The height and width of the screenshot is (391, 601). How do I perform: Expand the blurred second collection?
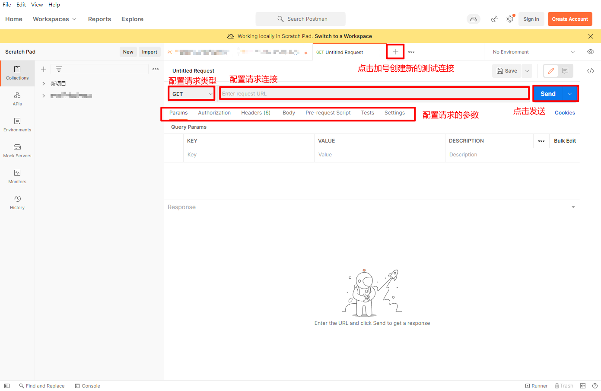44,96
